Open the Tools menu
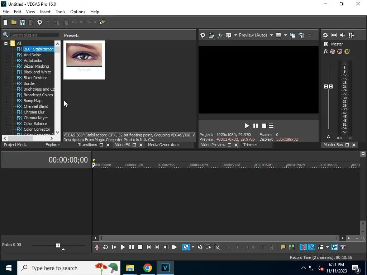Image resolution: width=367 pixels, height=275 pixels. [60, 12]
